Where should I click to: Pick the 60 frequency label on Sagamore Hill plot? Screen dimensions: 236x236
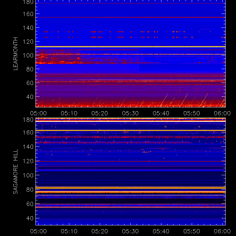click(x=30, y=204)
